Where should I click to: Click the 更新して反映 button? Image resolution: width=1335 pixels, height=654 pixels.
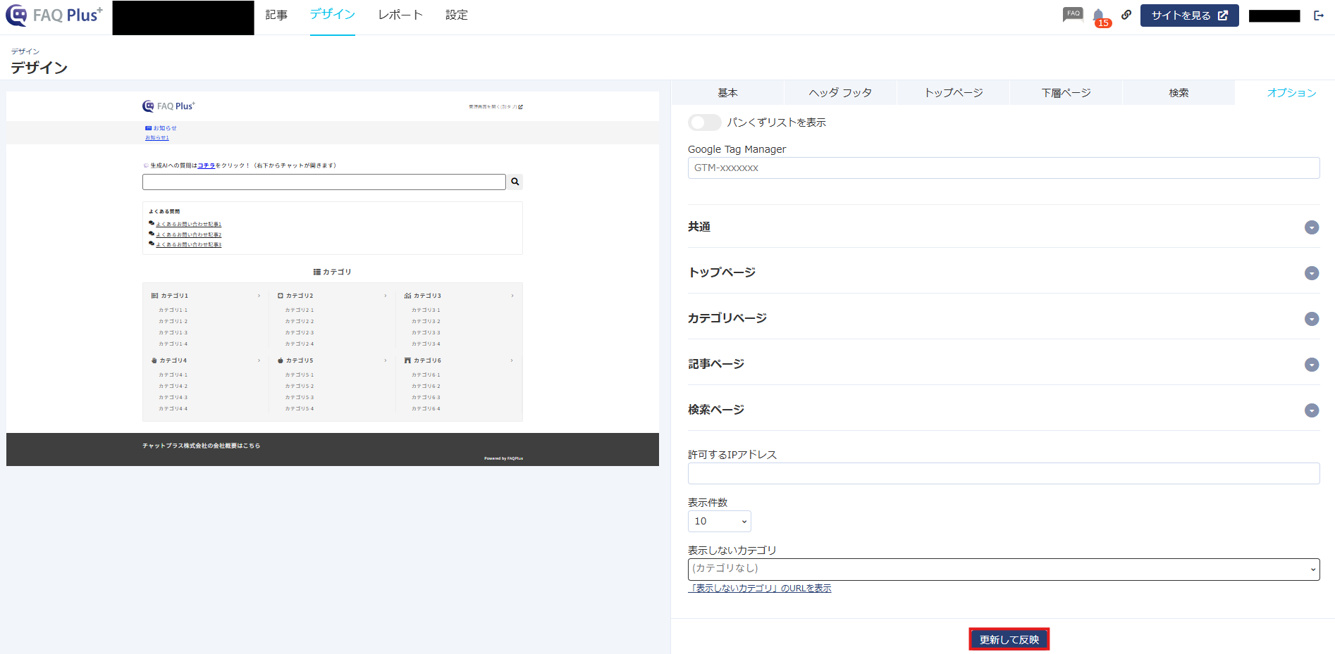pos(1009,639)
